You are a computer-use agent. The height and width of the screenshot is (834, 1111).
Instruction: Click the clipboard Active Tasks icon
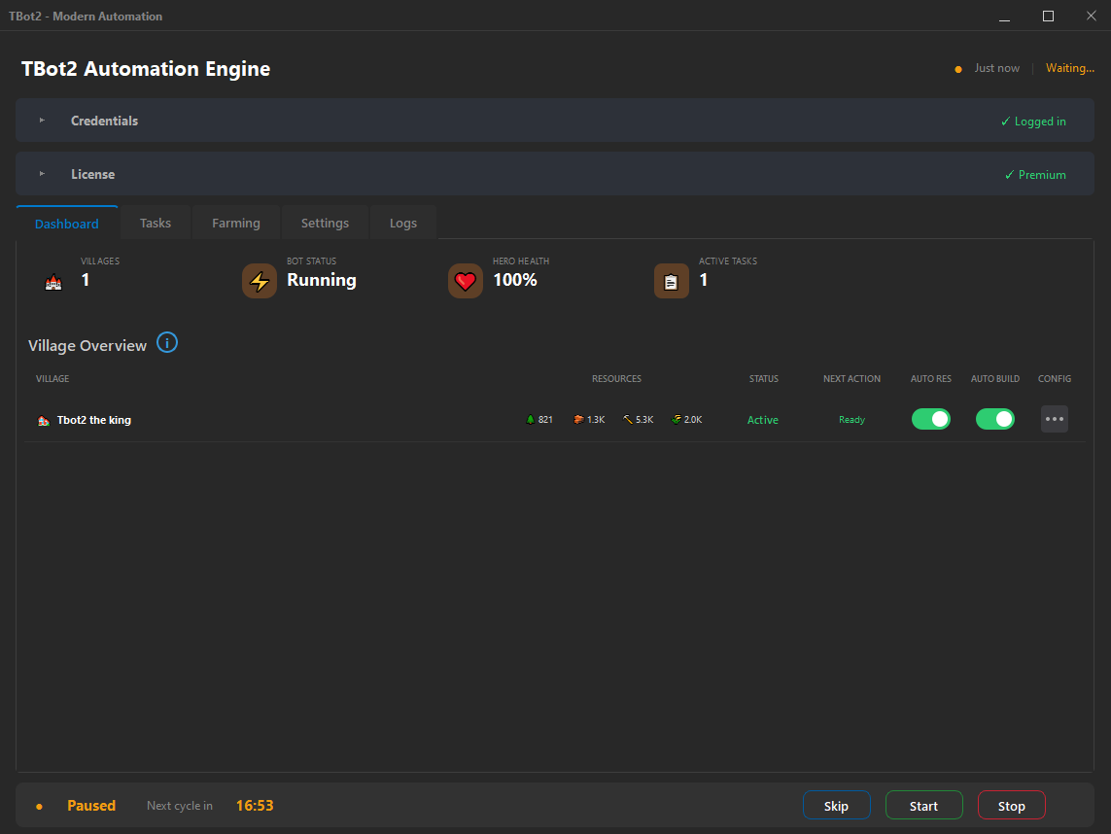[x=671, y=281]
